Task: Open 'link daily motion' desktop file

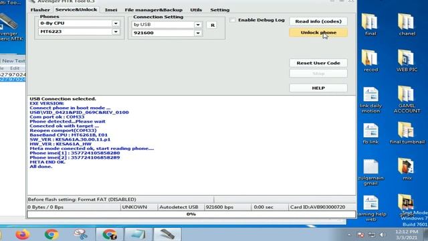Action: tap(370, 100)
